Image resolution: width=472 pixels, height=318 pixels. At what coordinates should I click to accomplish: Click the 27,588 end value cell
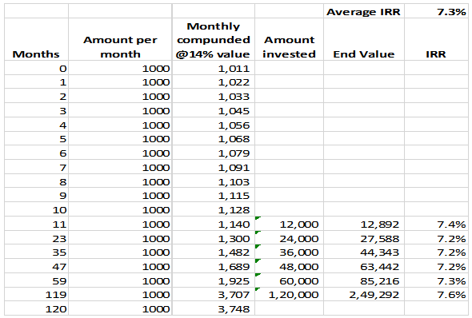point(364,238)
